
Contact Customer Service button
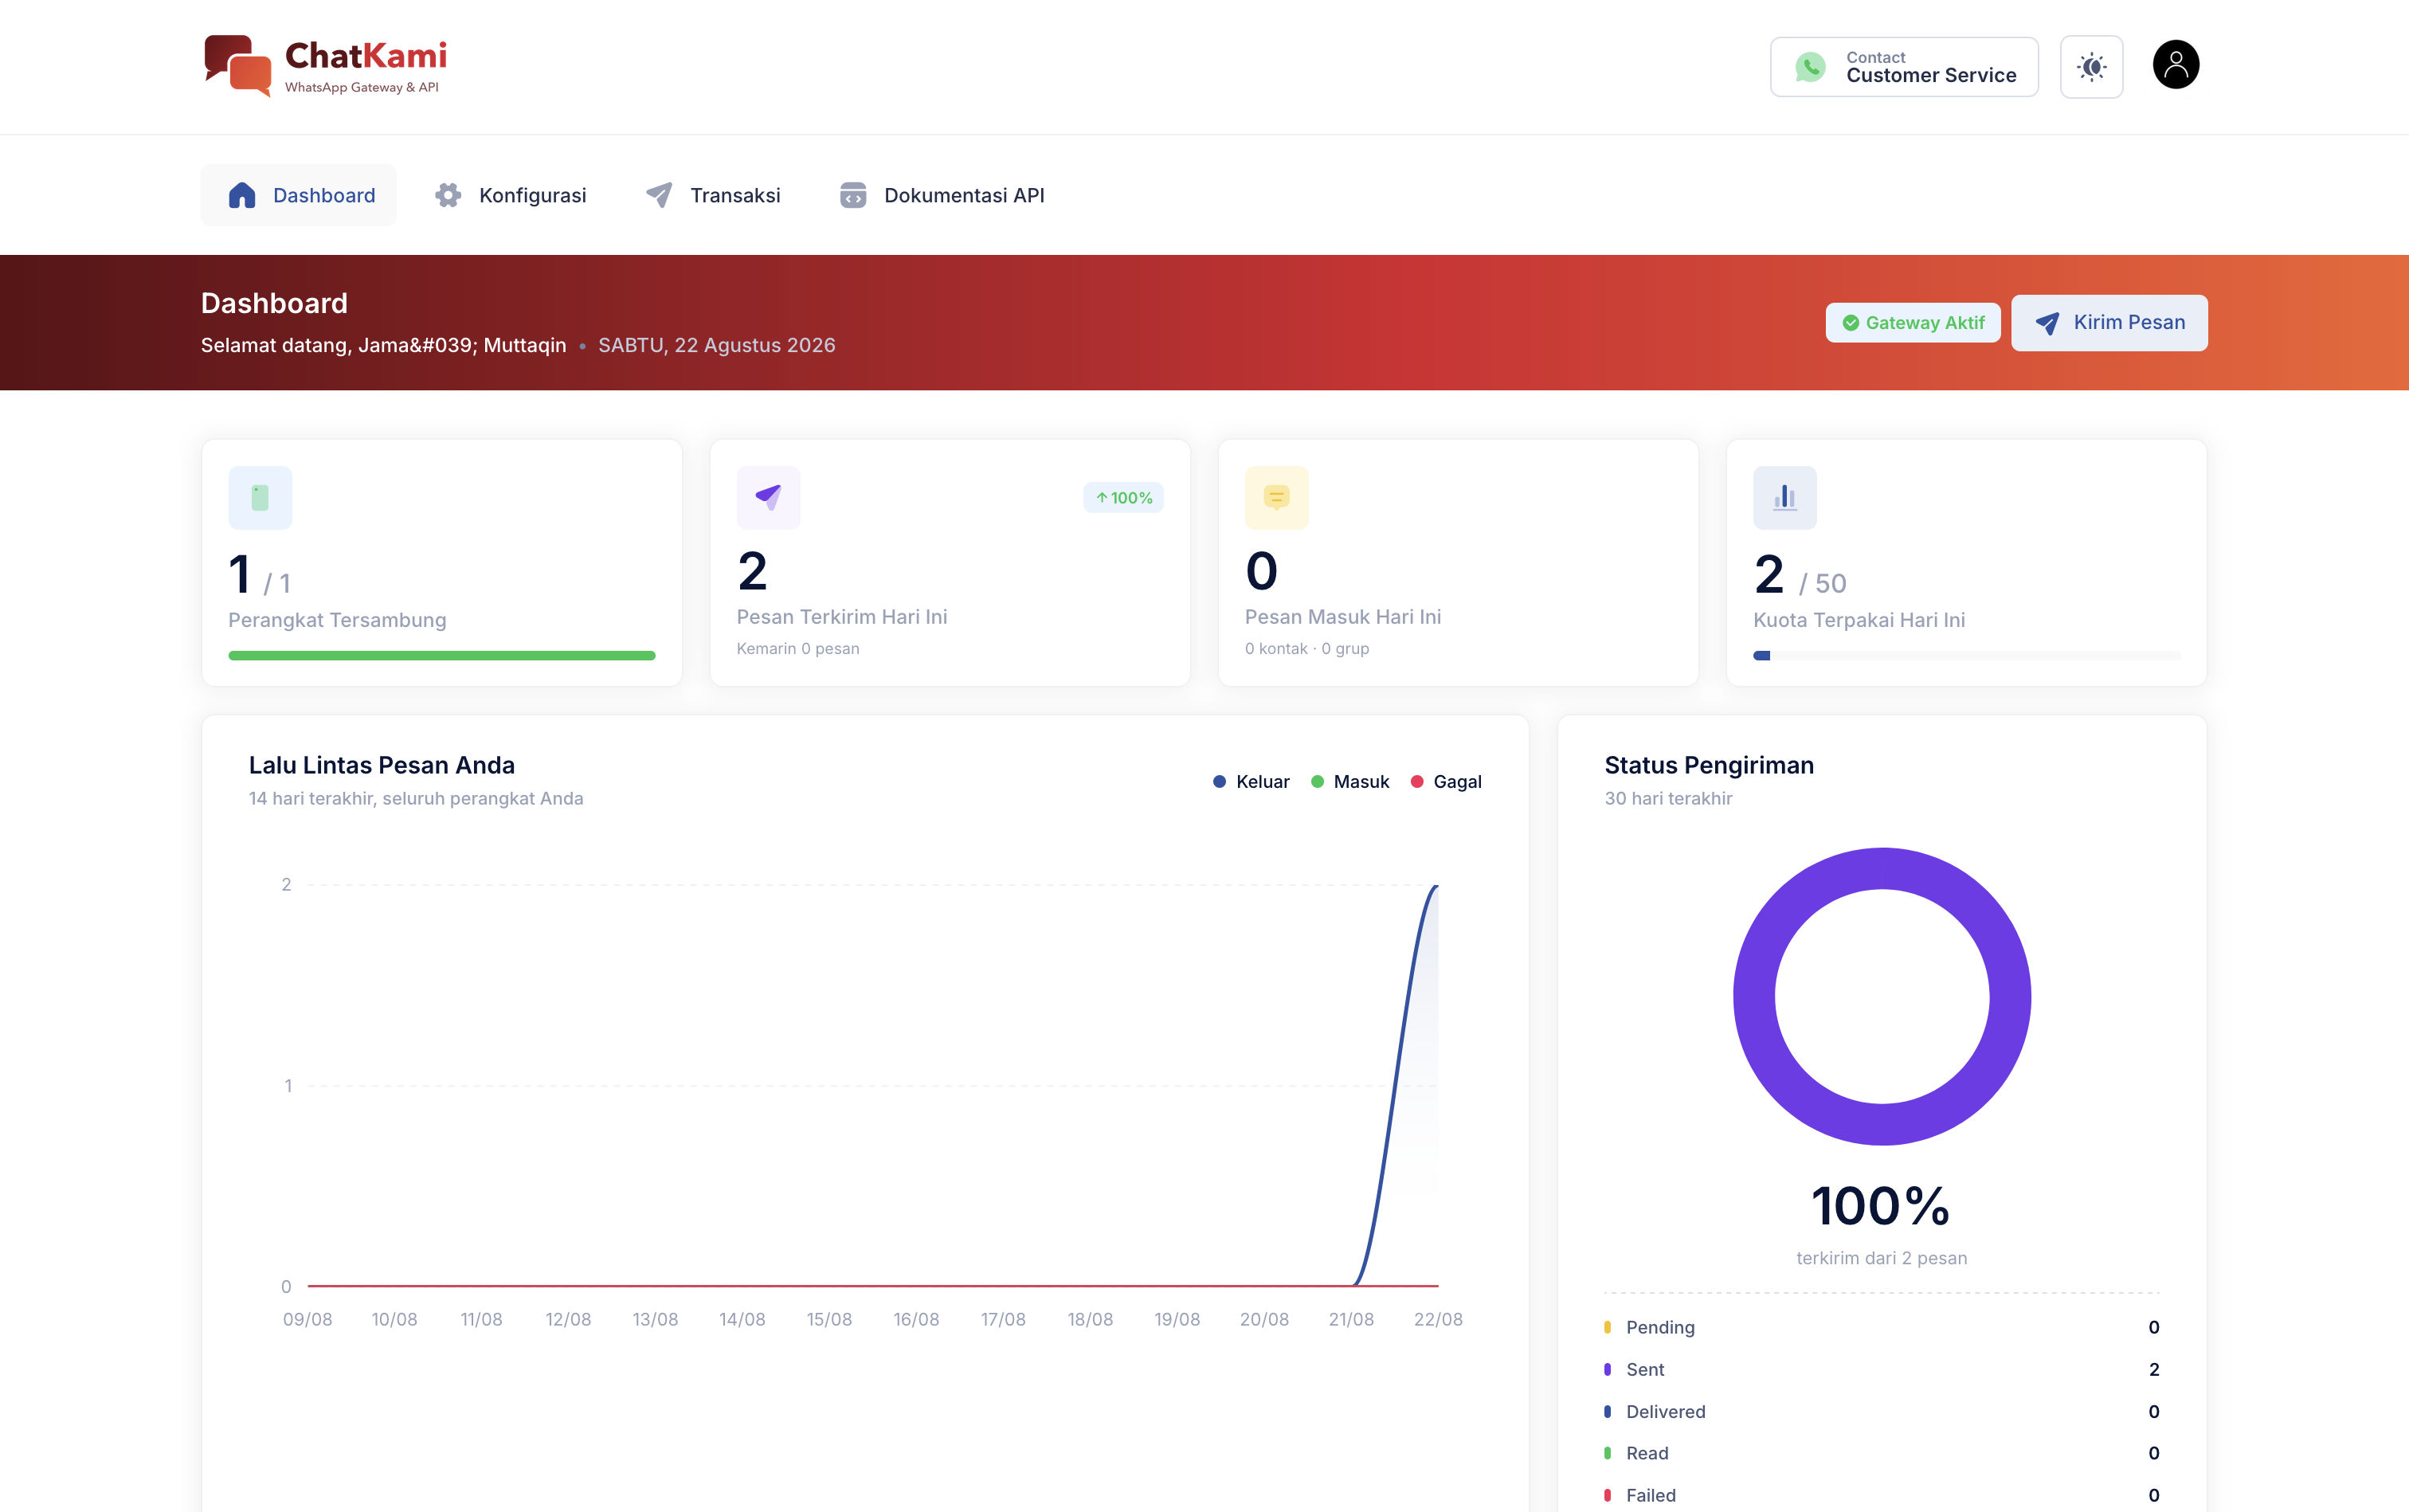pyautogui.click(x=1904, y=67)
